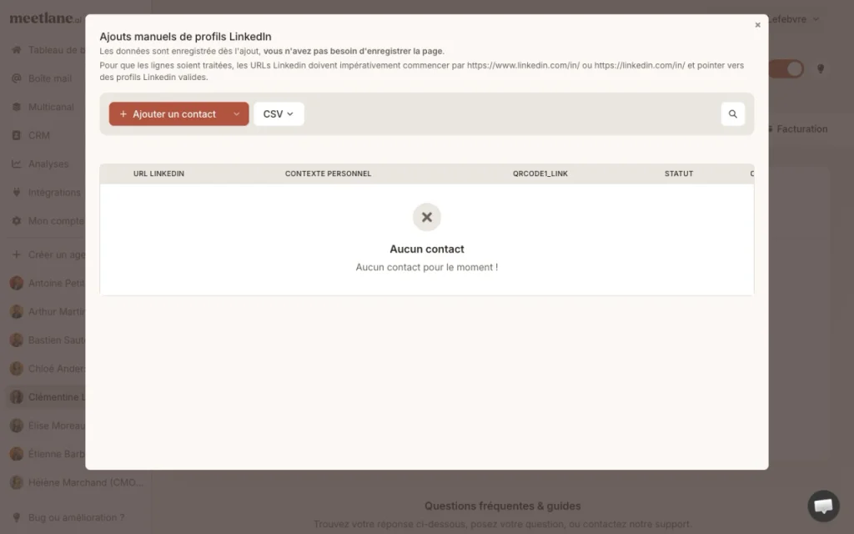Screen dimensions: 854x534
Task: Click the plus icon for Créer un agent
Action: tap(17, 254)
